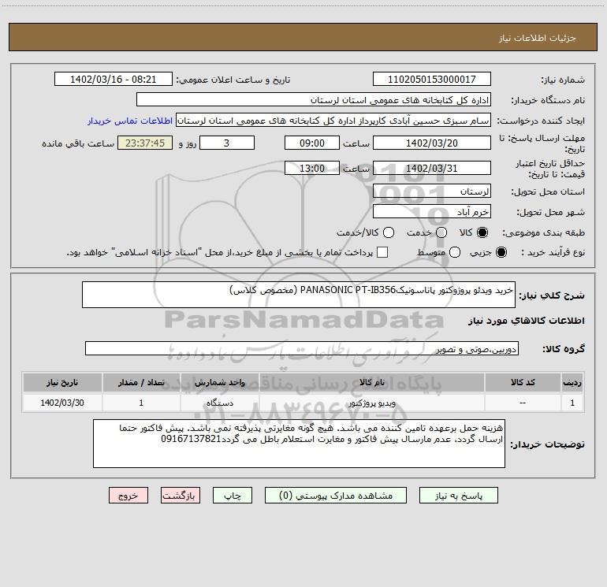The image size is (607, 587).
Task: Click the نام کالا column header
Action: point(371,382)
